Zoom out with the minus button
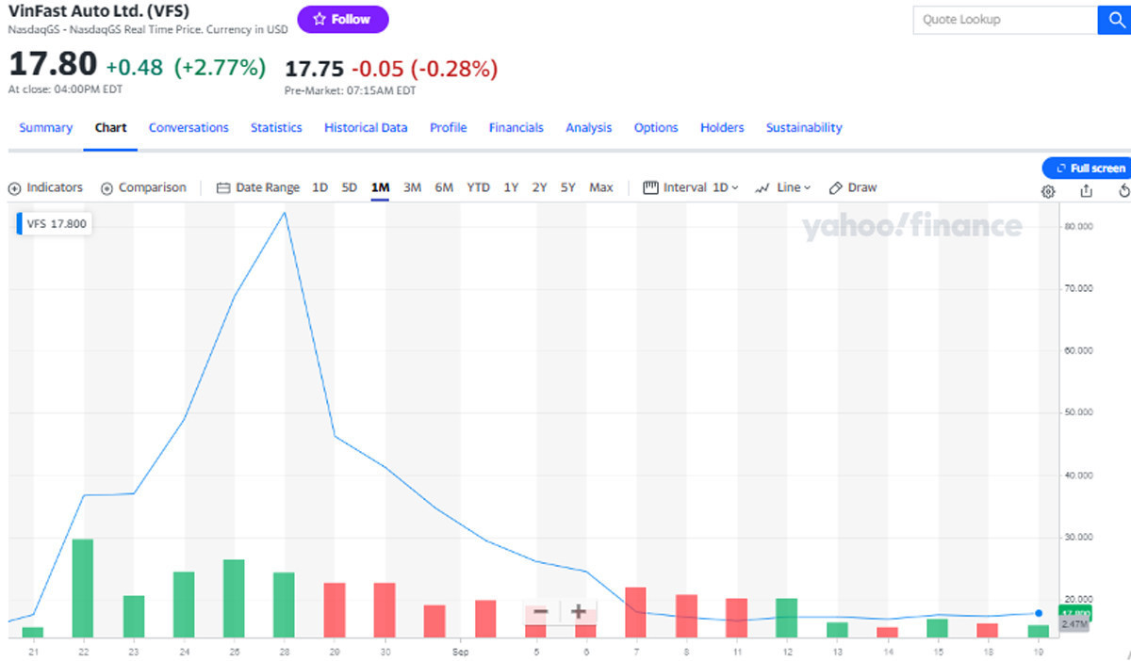Viewport: 1131px width, 661px height. [x=541, y=612]
